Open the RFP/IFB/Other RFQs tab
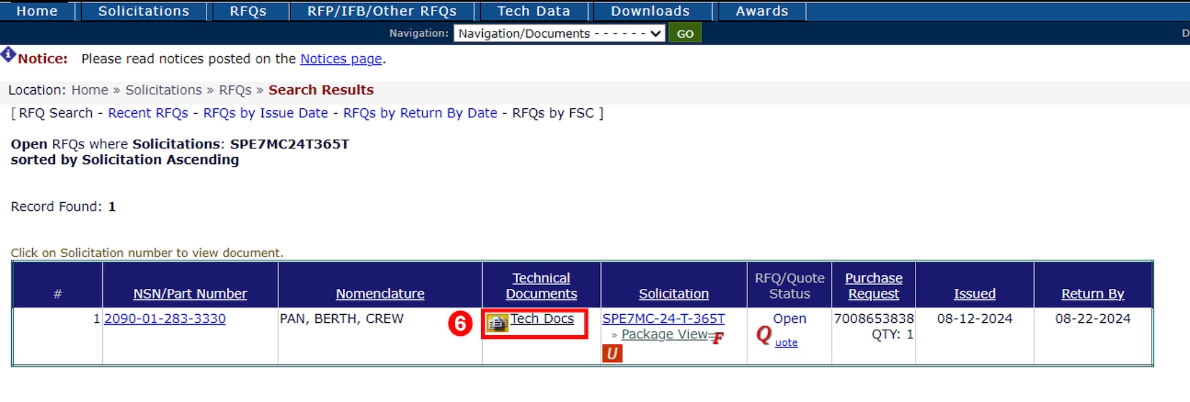1190x402 pixels. click(x=382, y=11)
